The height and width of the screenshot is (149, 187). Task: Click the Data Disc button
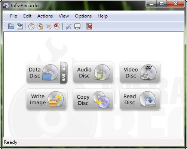(43, 73)
